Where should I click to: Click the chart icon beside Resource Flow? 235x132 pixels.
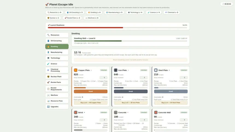click(48, 101)
